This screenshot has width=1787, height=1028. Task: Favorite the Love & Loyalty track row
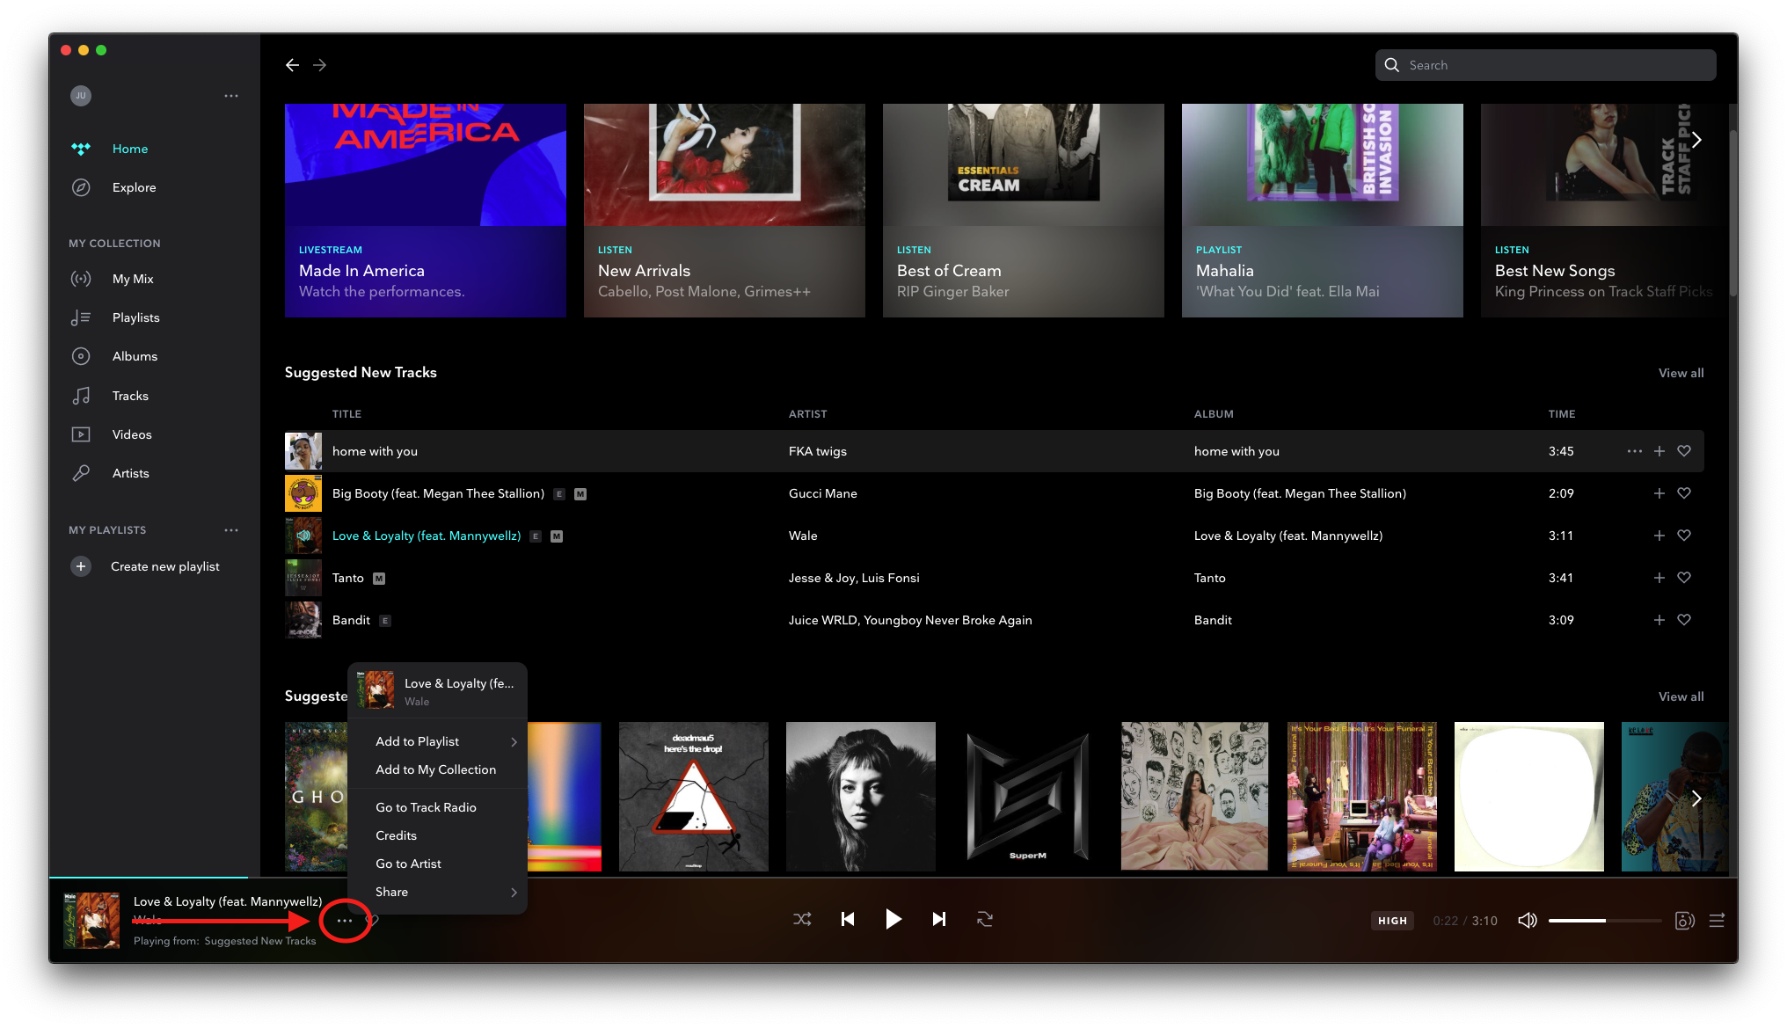click(x=1684, y=536)
